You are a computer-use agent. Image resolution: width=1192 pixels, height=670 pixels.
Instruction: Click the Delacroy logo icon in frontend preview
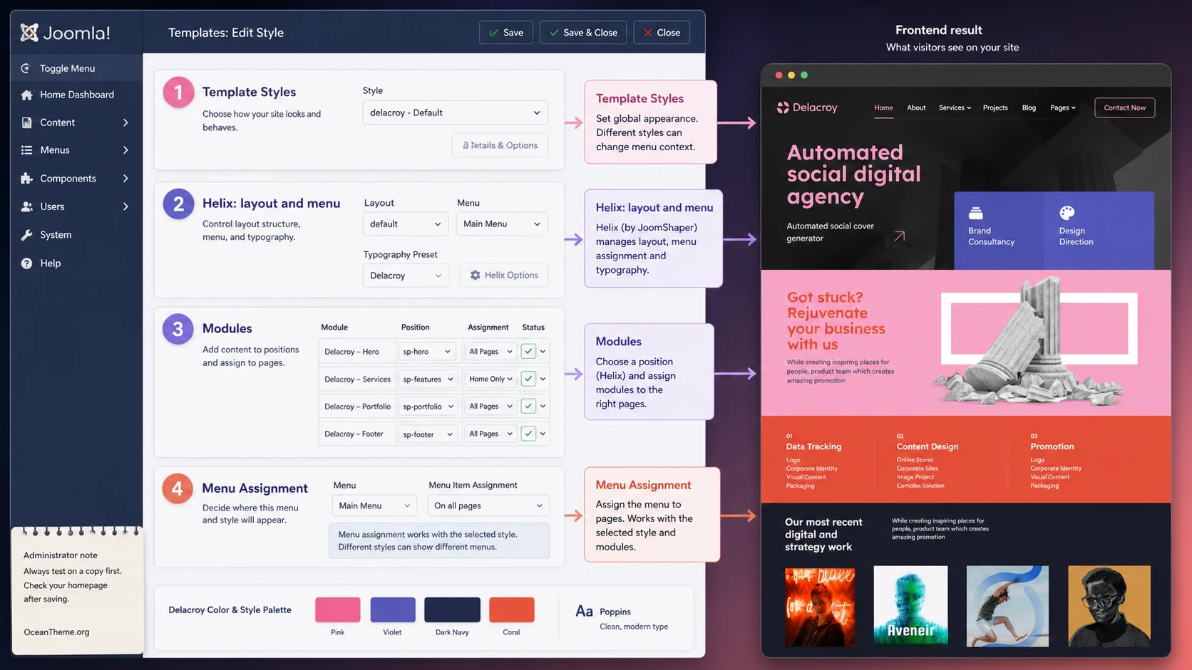click(x=783, y=108)
